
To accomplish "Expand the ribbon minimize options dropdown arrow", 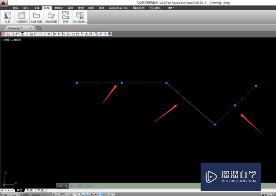I will pyautogui.click(x=174, y=8).
